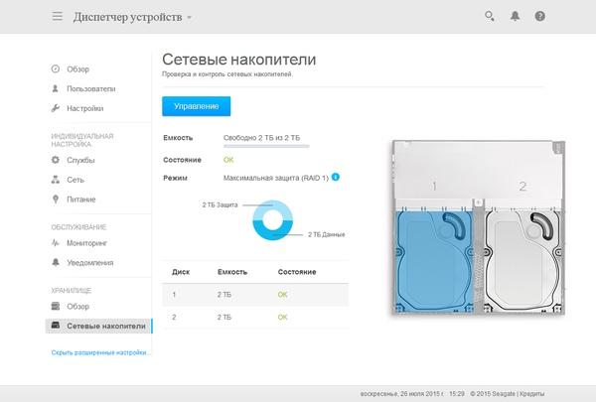
Task: Click the Настройки wrench icon
Action: point(56,108)
